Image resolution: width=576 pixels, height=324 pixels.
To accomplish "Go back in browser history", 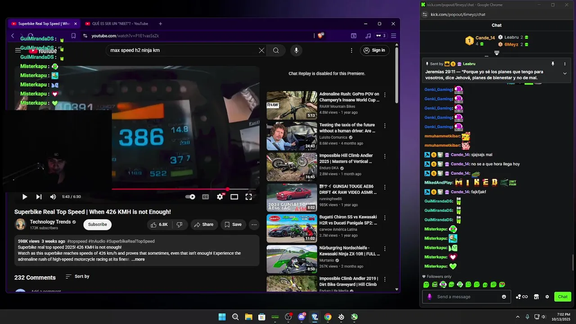I will 13,36.
